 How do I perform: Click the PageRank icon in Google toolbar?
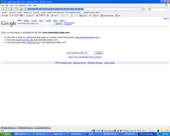(x=40, y=15)
